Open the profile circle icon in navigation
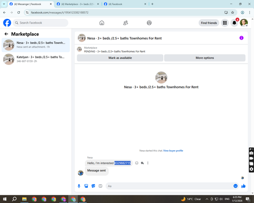The width and height of the screenshot is (254, 203). (149, 23)
